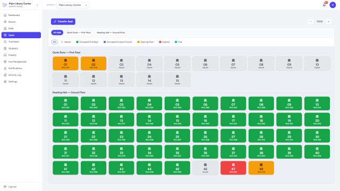The image size is (340, 191).
Task: Filter seats by Trial status
Action: point(178,42)
